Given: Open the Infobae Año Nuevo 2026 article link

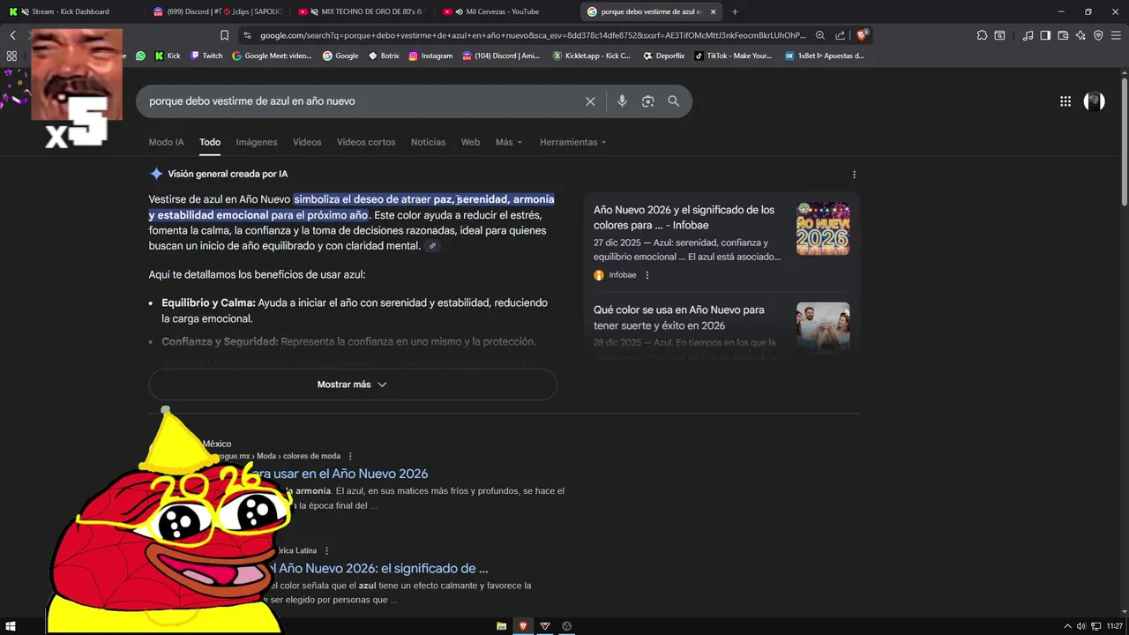Looking at the screenshot, I should click(x=684, y=218).
